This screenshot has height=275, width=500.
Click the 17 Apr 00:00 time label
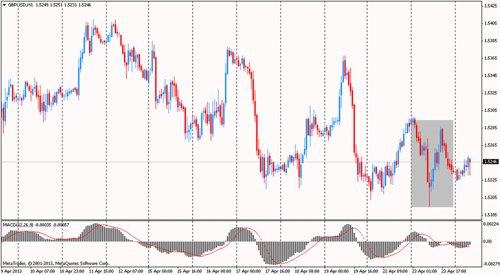(x=248, y=271)
